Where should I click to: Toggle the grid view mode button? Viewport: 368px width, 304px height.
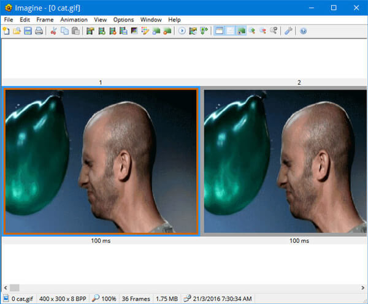click(230, 31)
